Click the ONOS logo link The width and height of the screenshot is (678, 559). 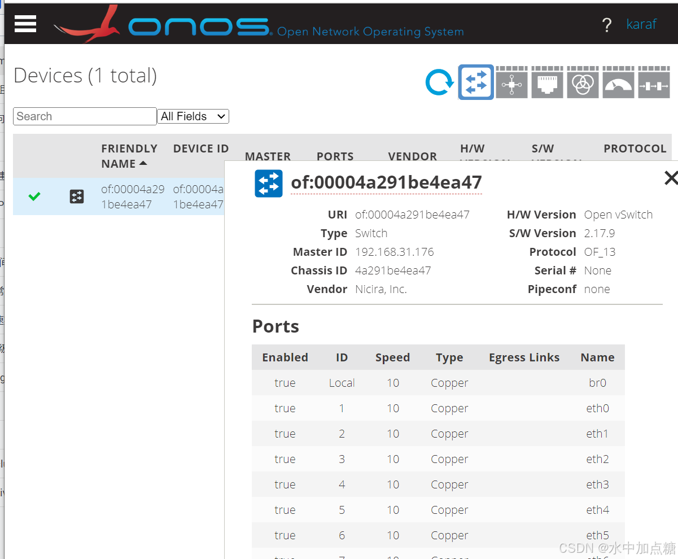tap(198, 24)
